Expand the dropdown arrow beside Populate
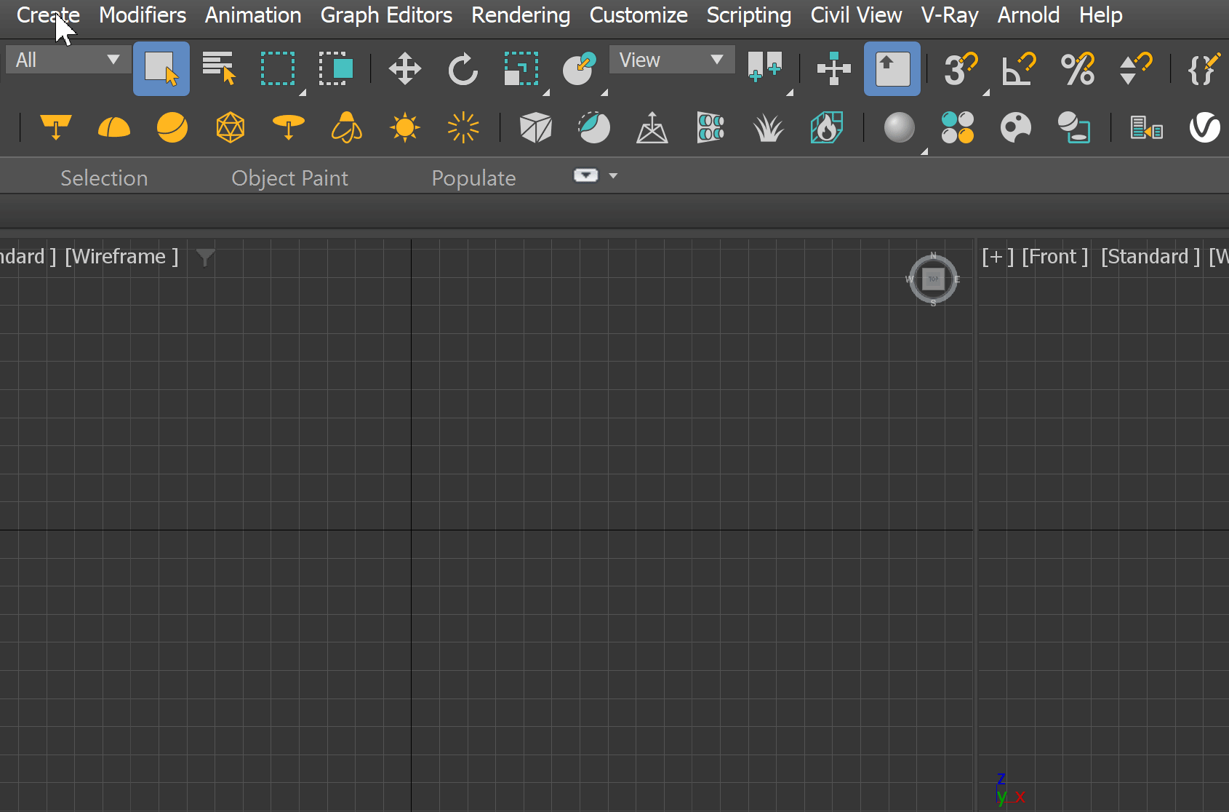Image resolution: width=1229 pixels, height=812 pixels. [x=613, y=175]
